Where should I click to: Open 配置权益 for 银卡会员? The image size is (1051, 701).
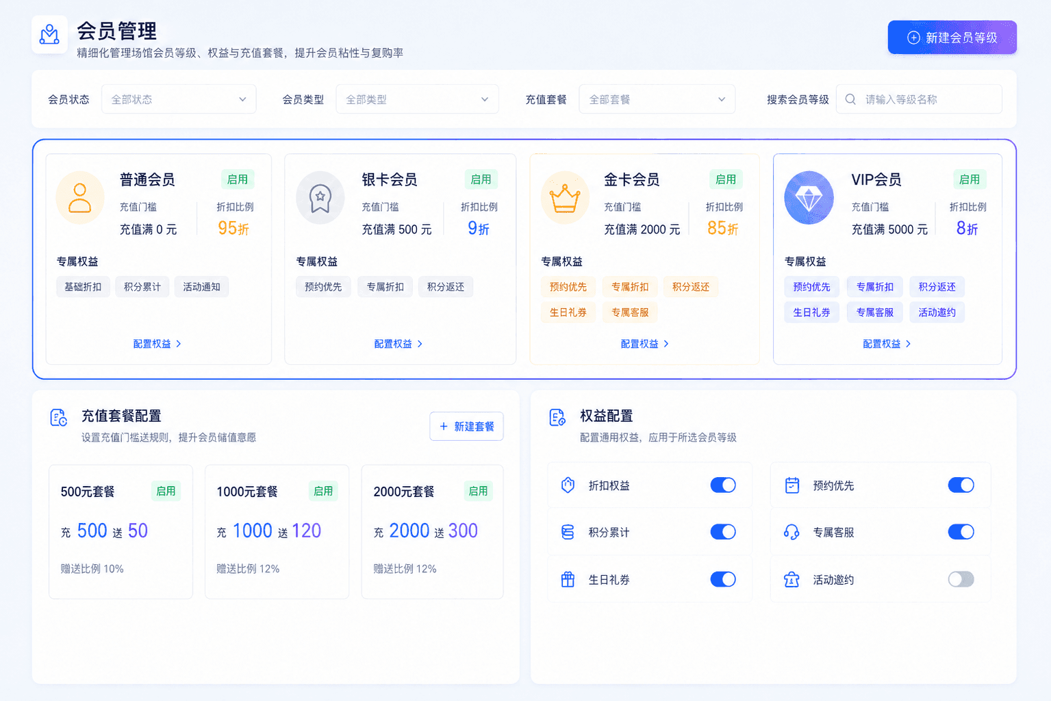coord(398,344)
